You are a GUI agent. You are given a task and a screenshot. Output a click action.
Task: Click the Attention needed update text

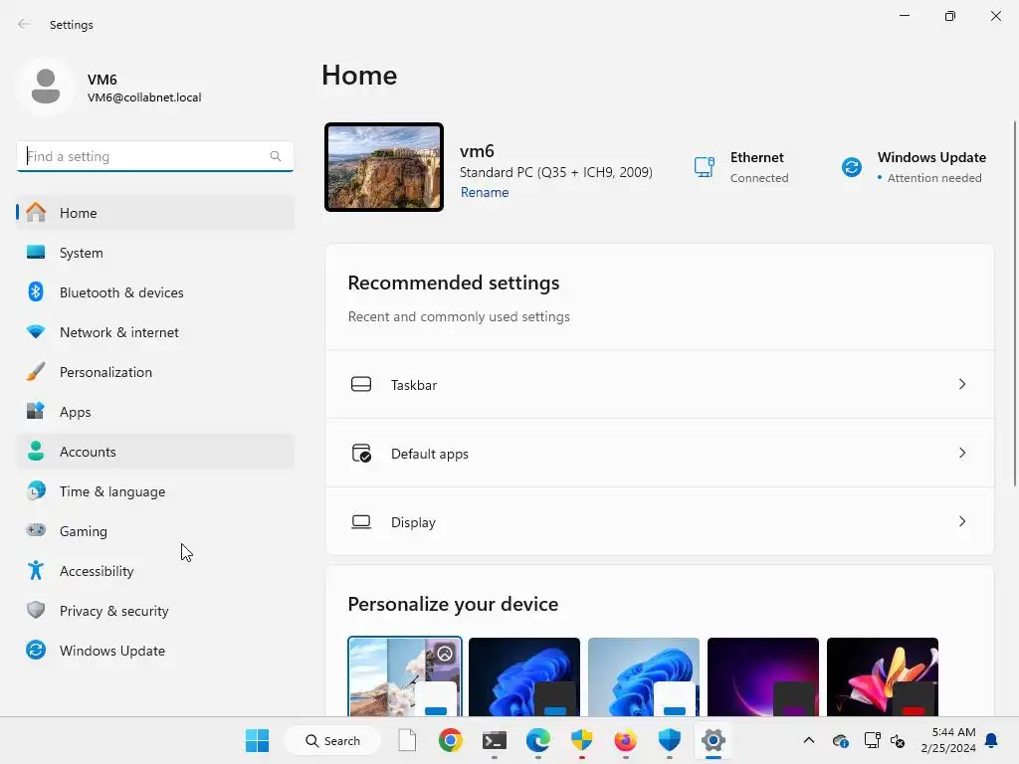click(x=933, y=178)
